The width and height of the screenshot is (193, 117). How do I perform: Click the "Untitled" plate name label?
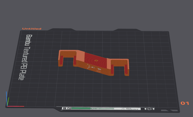point(32,29)
